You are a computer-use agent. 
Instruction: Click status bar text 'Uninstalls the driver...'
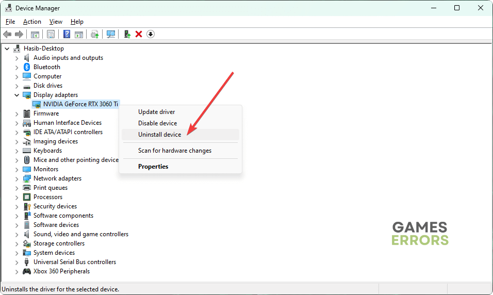pyautogui.click(x=60, y=289)
